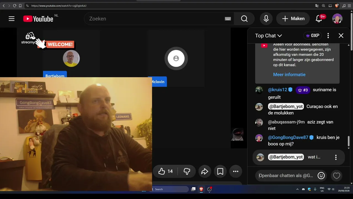Open chat options three-dot menu
This screenshot has height=199, width=353.
pyautogui.click(x=328, y=35)
